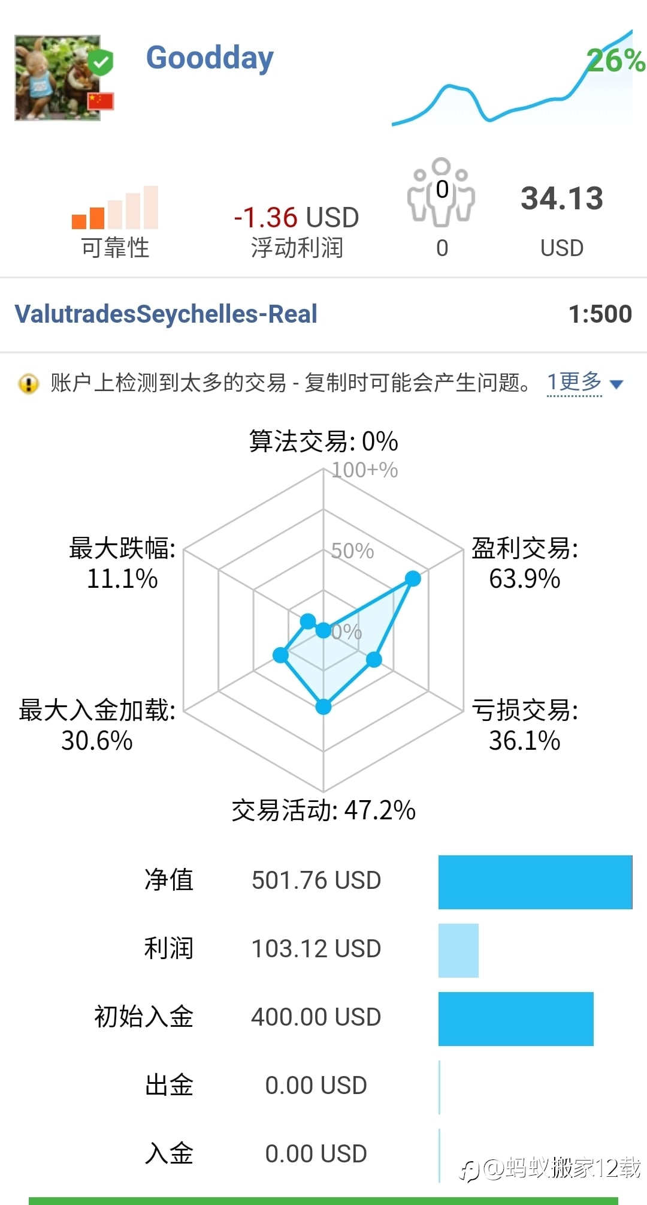Expand the "1更多" warnings link
647x1205 pixels.
click(574, 382)
